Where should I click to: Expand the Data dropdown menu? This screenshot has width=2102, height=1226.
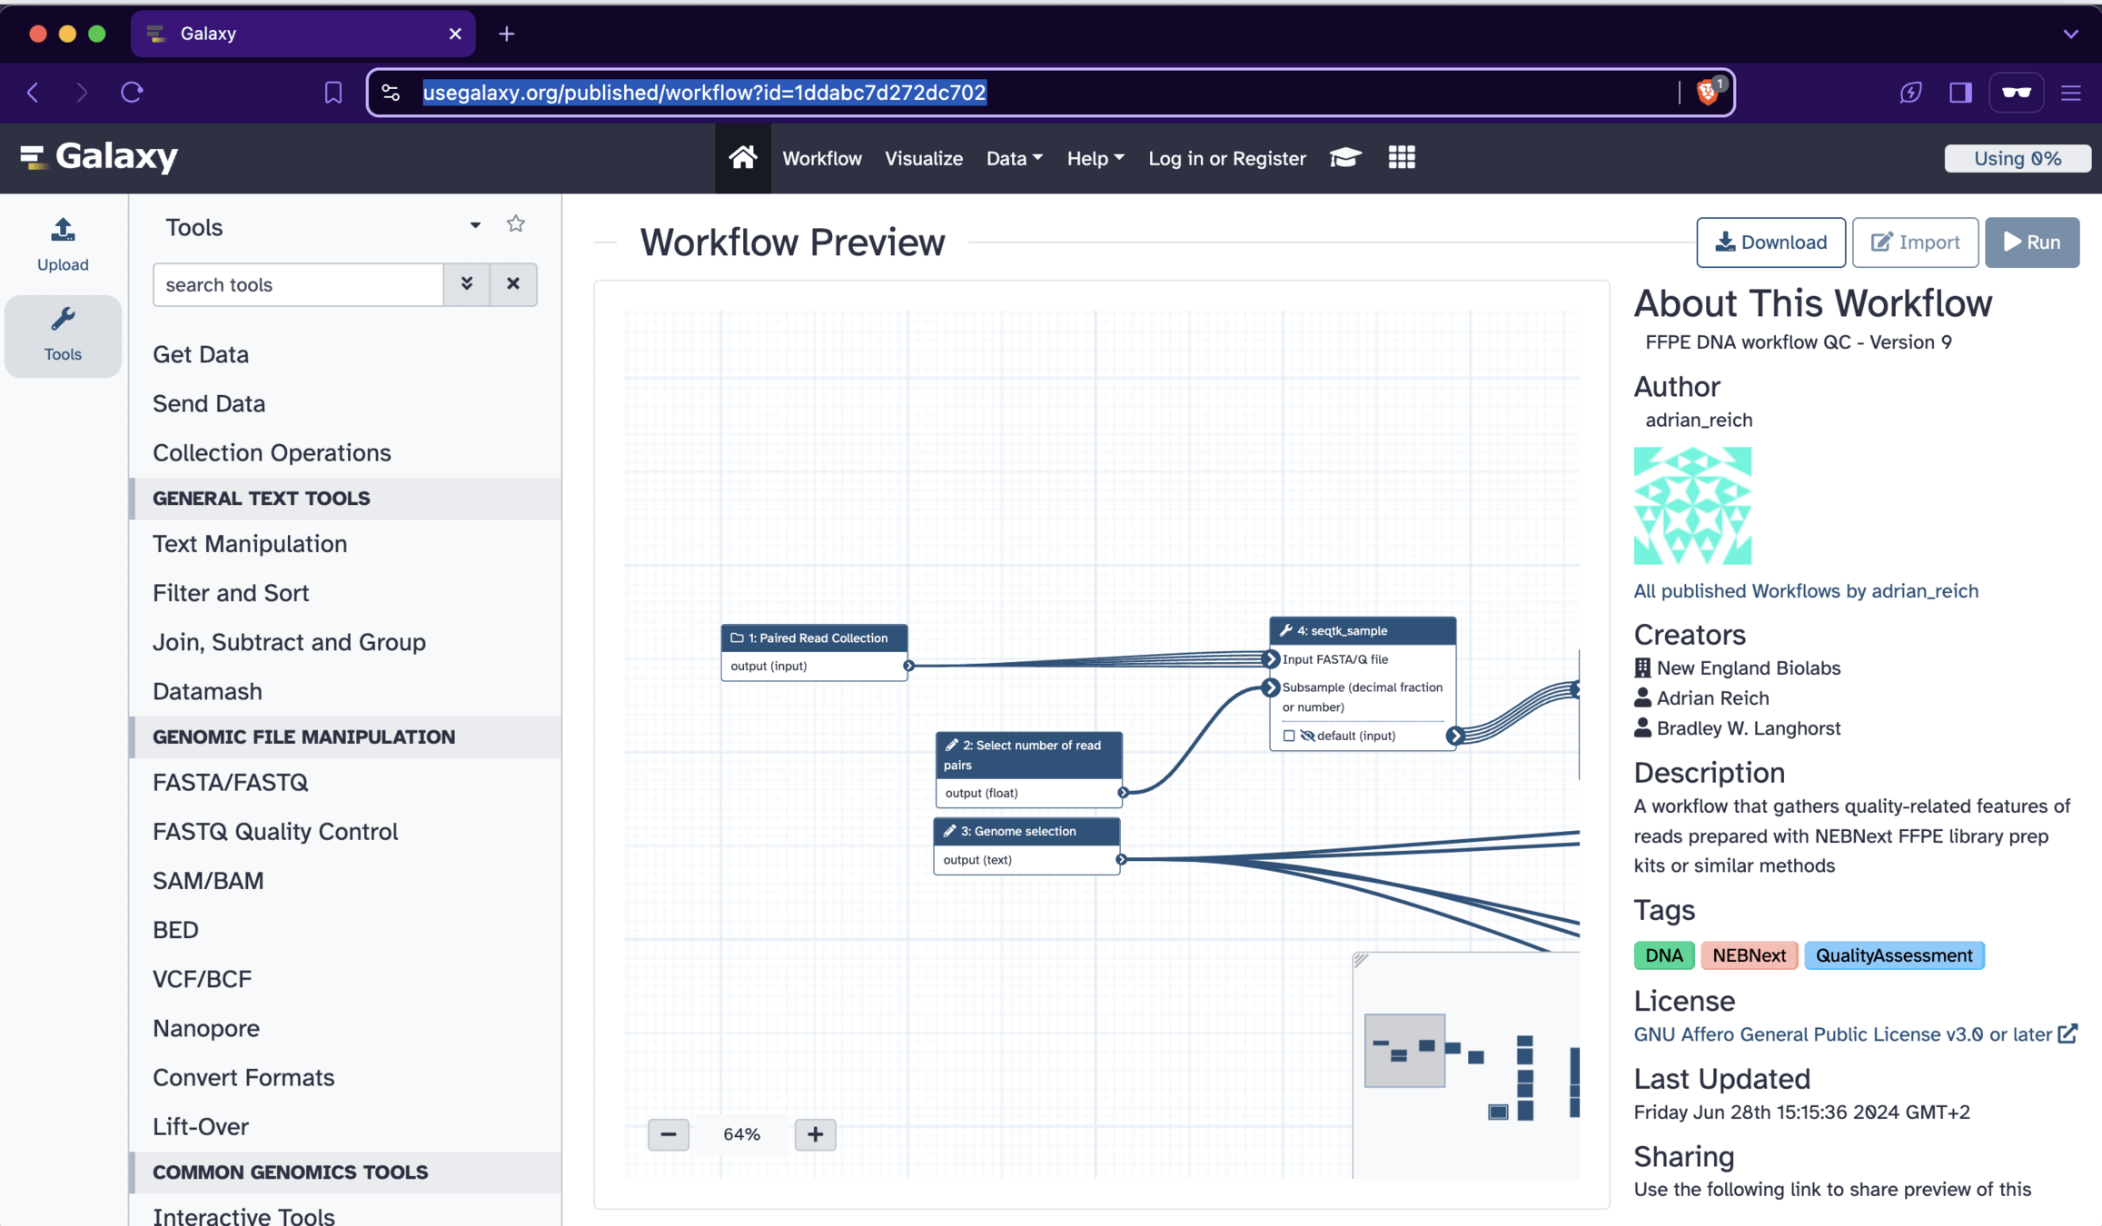point(1014,158)
